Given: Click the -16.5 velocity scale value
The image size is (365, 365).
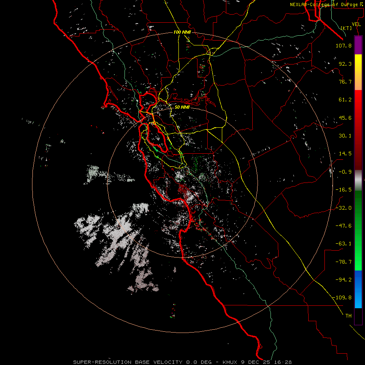Looking at the screenshot, I should pyautogui.click(x=344, y=190).
